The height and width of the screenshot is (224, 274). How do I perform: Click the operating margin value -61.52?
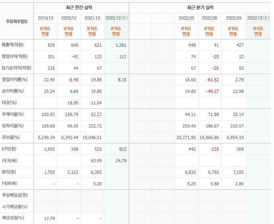click(213, 80)
